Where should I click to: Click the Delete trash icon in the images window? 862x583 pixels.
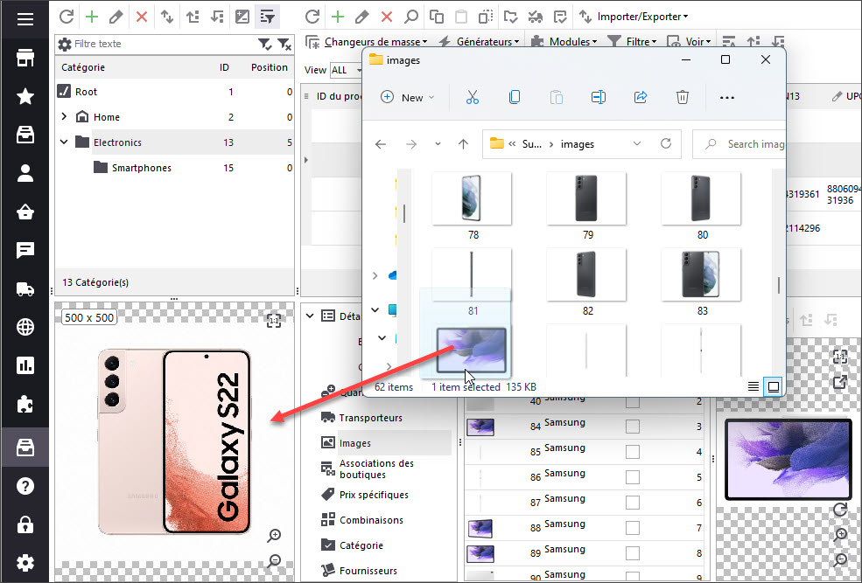point(683,97)
